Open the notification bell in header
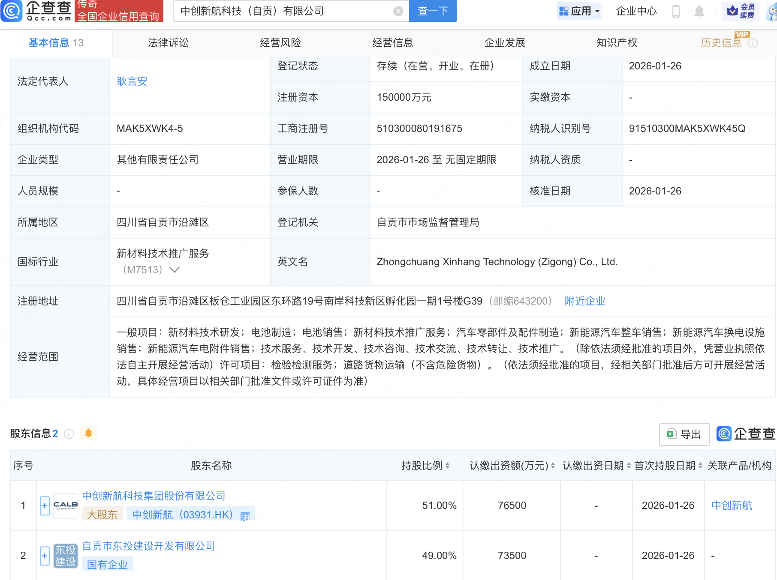Image resolution: width=777 pixels, height=580 pixels. (699, 12)
